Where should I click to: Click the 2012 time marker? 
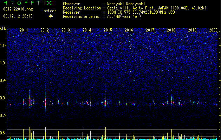point(45,30)
